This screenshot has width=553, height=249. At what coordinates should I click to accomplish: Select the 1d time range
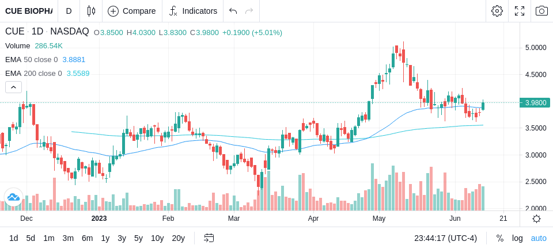click(13, 238)
